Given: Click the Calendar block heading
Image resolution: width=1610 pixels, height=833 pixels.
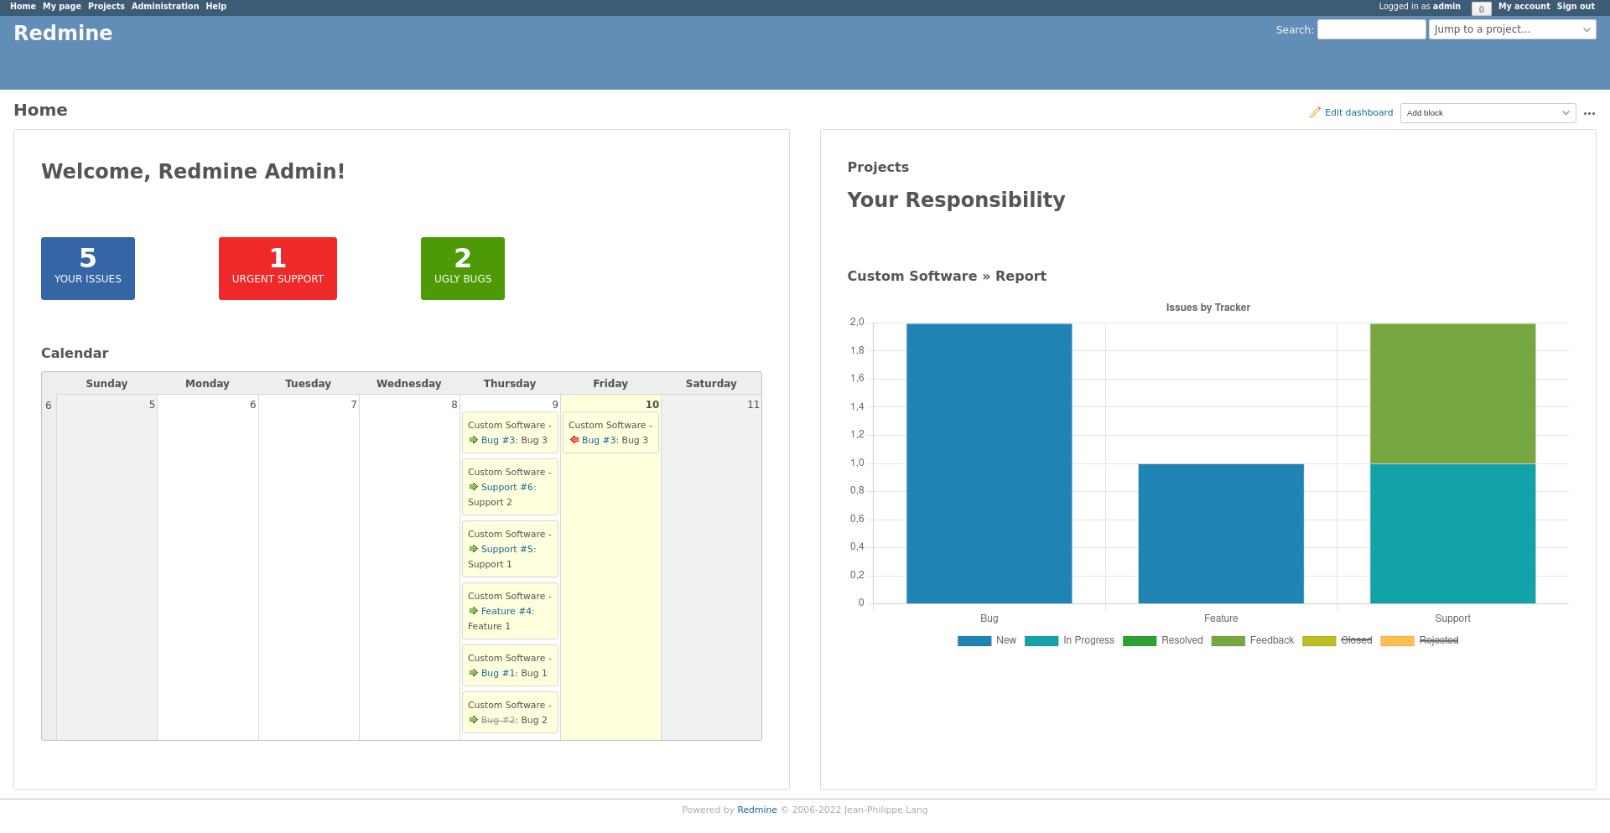Looking at the screenshot, I should pyautogui.click(x=75, y=353).
